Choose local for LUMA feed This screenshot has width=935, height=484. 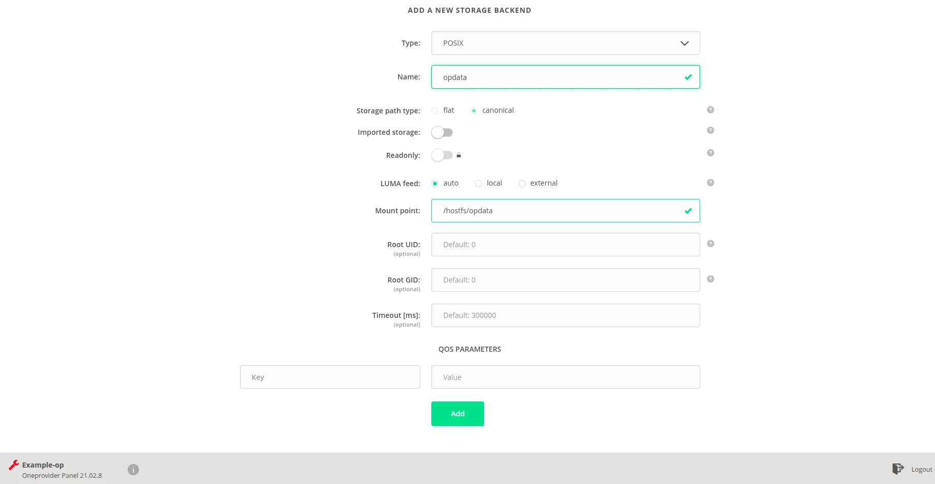(x=479, y=183)
